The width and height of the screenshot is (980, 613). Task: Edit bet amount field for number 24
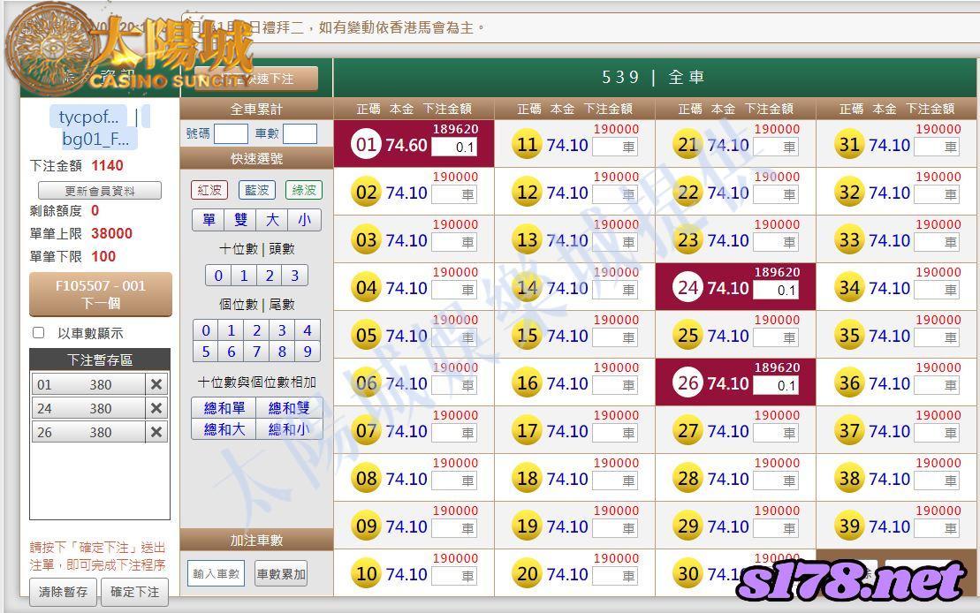776,290
